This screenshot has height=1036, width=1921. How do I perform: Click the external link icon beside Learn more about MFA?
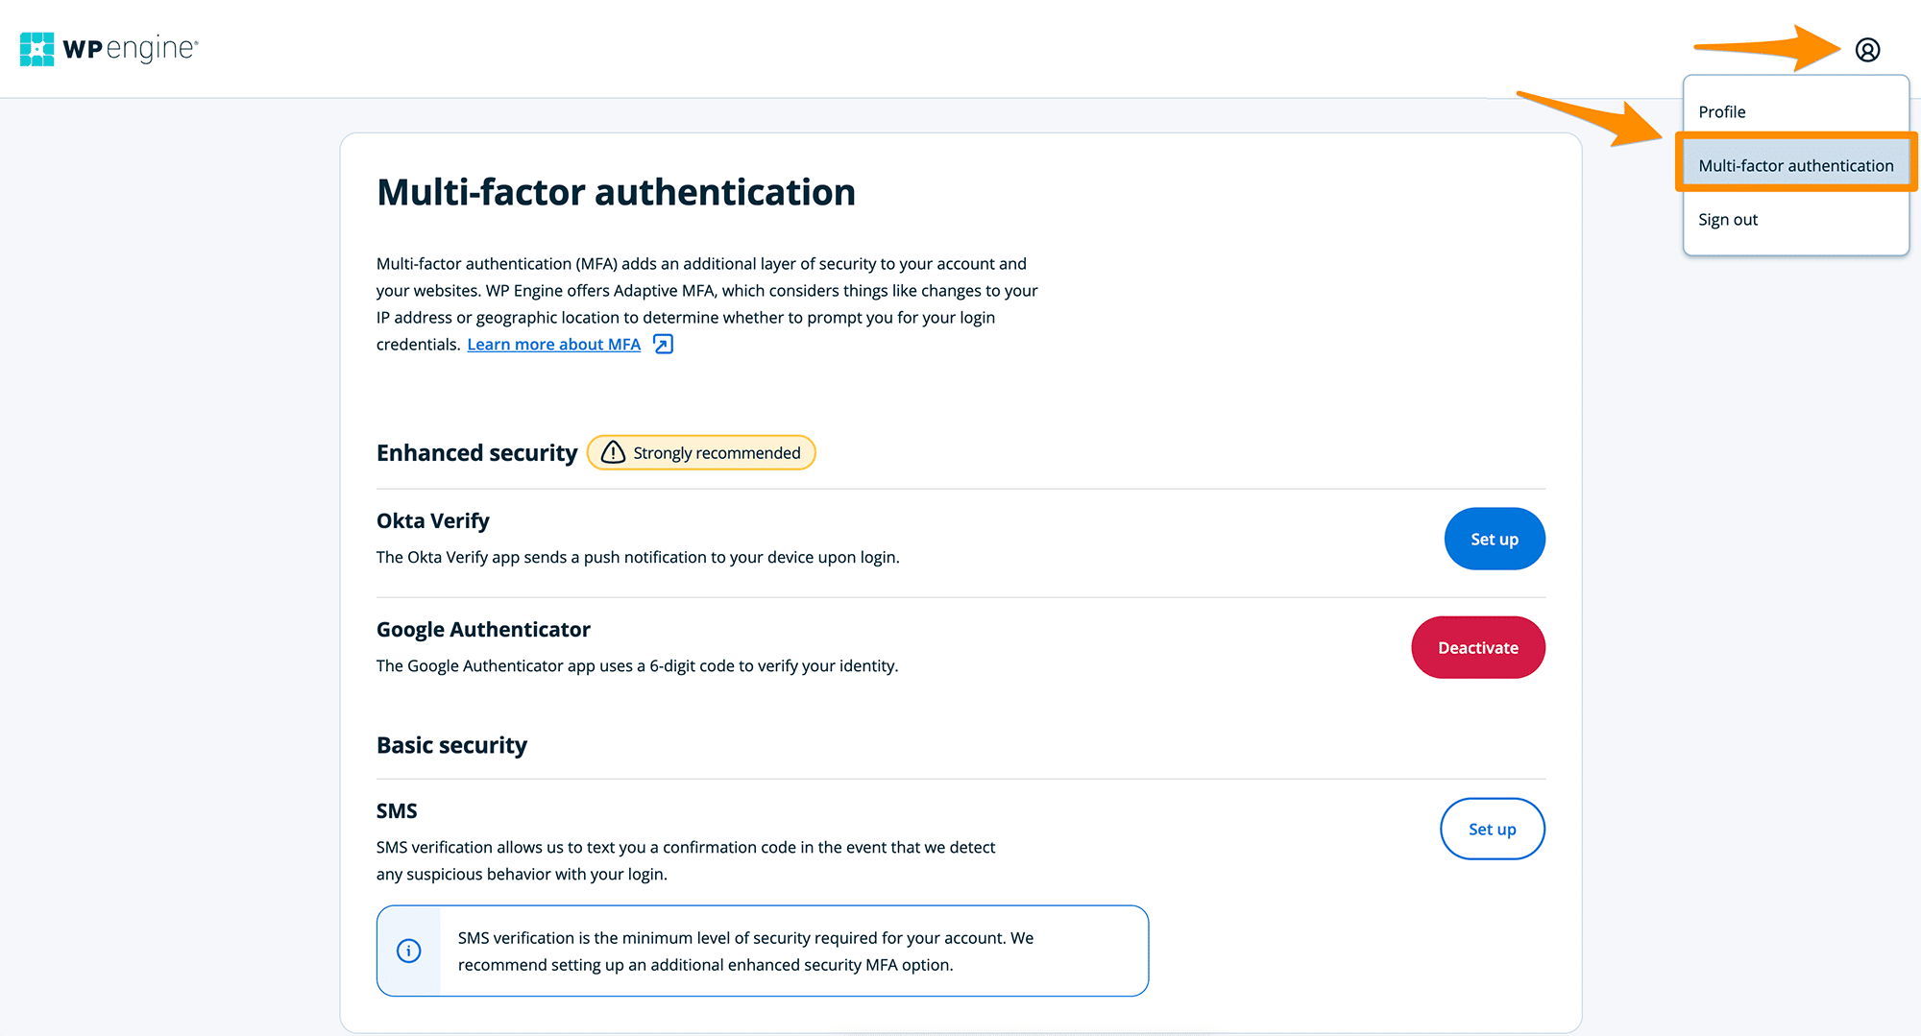pos(663,344)
